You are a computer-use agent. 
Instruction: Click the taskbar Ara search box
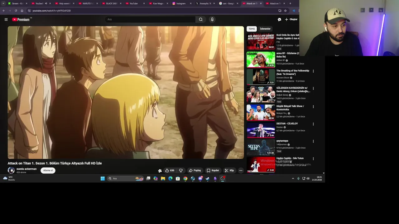point(126,179)
